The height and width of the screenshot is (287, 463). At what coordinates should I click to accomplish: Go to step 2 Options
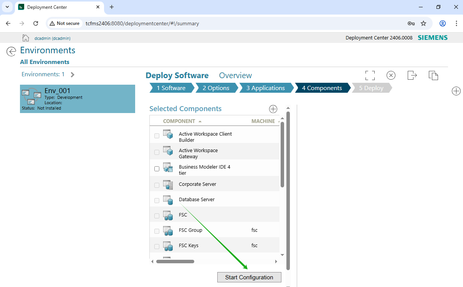point(216,88)
